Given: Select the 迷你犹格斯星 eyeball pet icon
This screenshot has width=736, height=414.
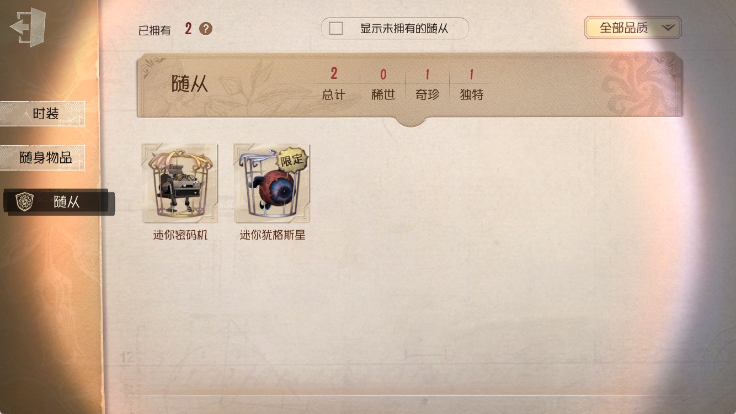Looking at the screenshot, I should [271, 183].
